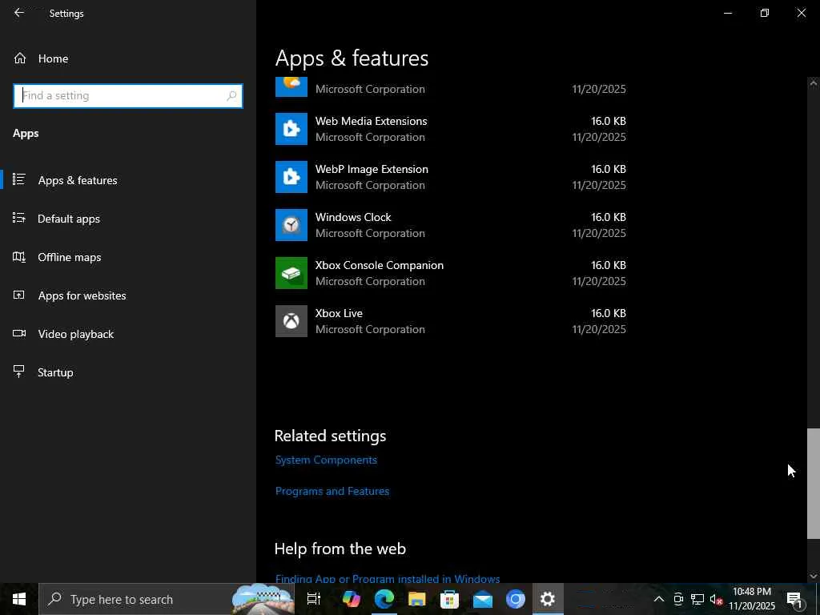Click the taskbar clock and date
This screenshot has height=615, width=820.
pos(752,599)
